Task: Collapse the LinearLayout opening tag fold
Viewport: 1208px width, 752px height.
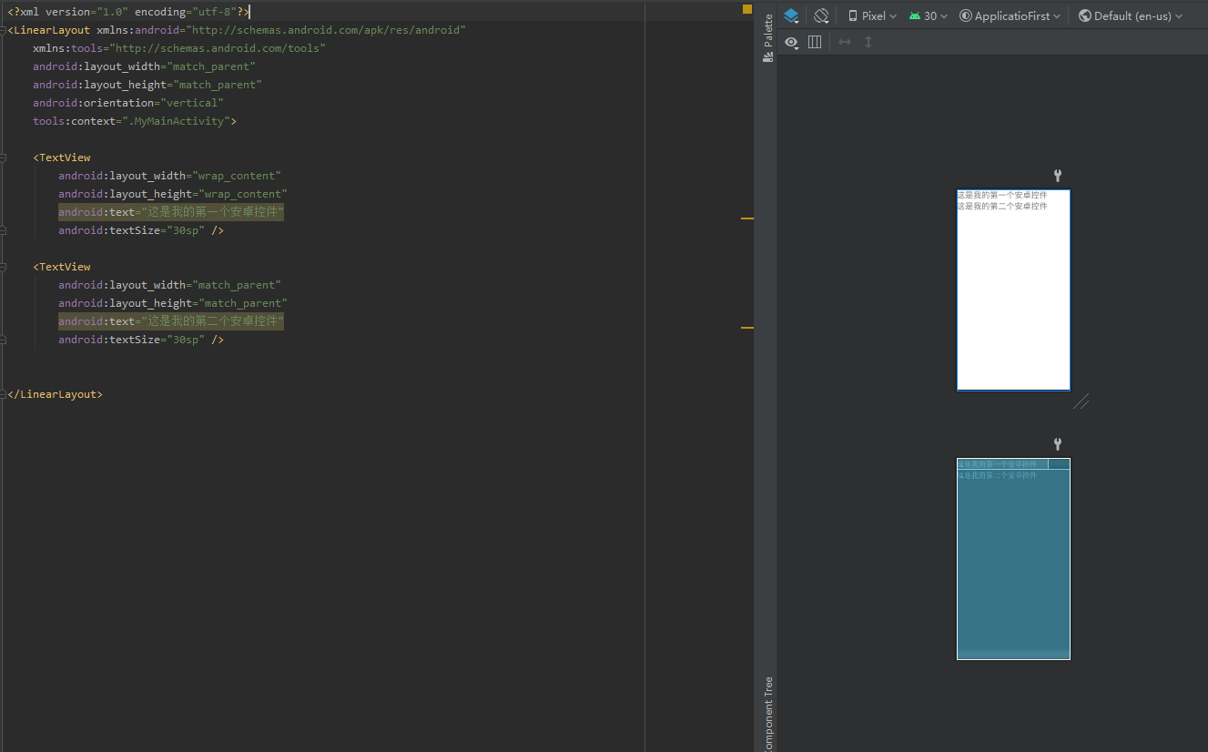Action: (x=3, y=30)
